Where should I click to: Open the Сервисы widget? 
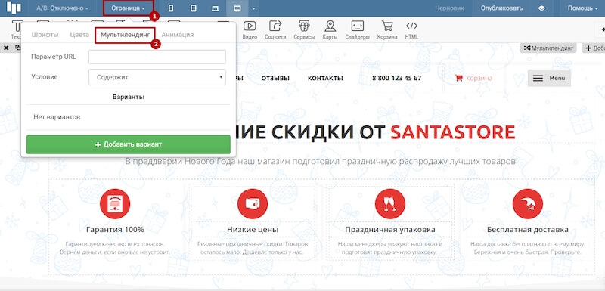click(x=304, y=30)
